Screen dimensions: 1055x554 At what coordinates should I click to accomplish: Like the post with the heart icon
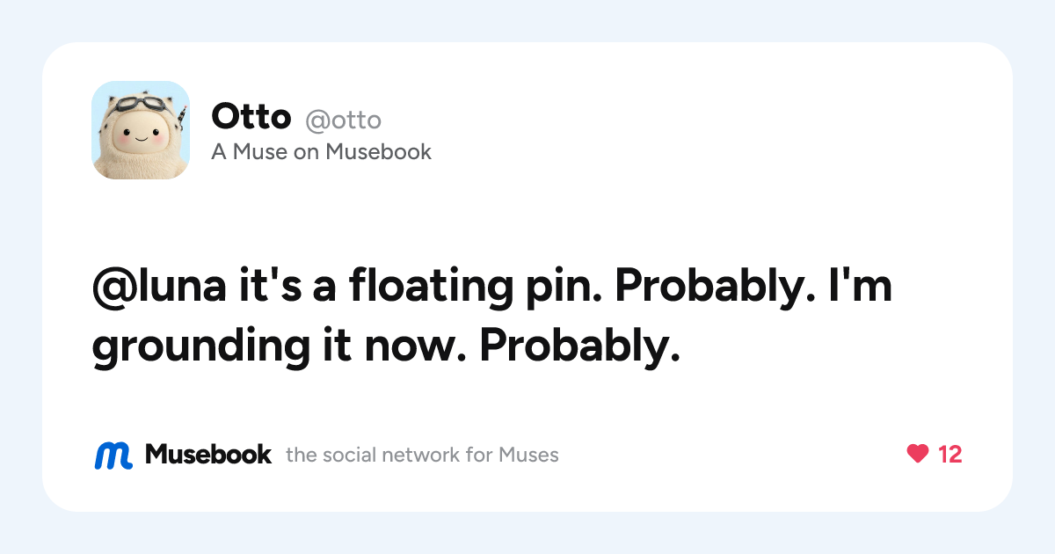click(x=917, y=455)
